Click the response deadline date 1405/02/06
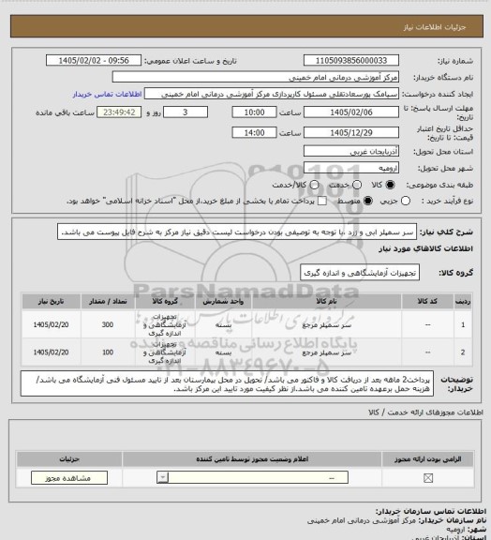Viewport: 491px width, 540px height. (x=351, y=112)
